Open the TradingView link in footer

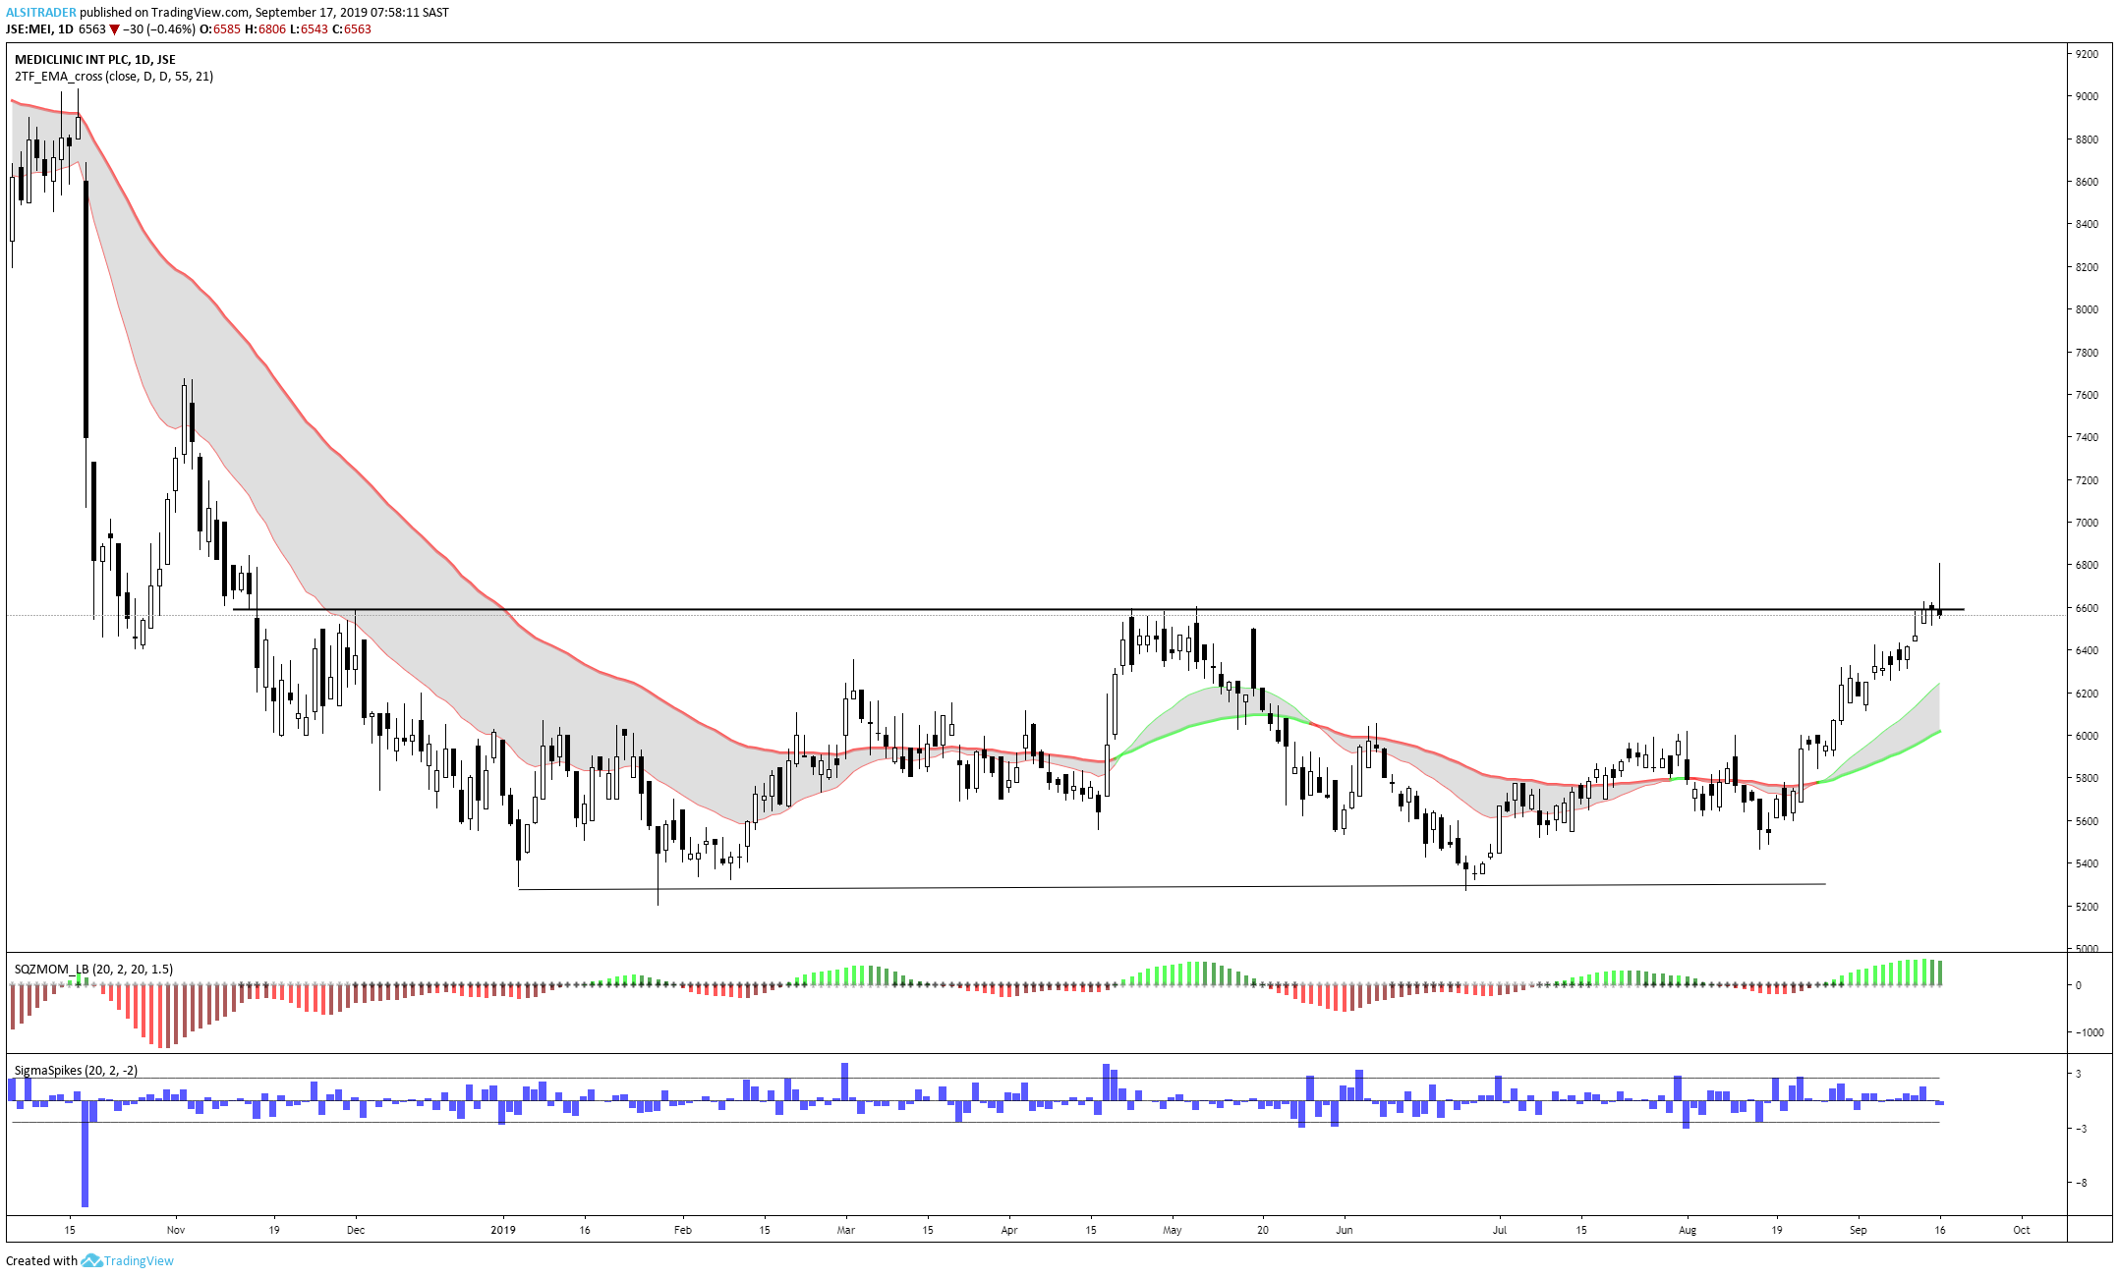click(139, 1260)
